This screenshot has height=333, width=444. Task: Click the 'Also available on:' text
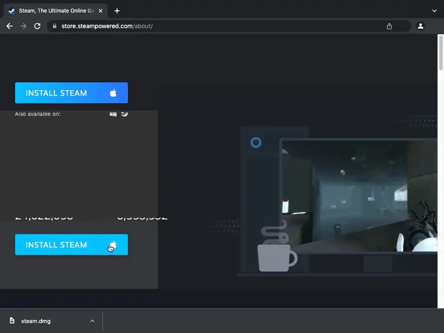point(38,114)
